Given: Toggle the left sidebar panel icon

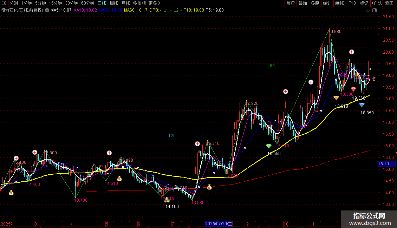Looking at the screenshot, I should click(x=4, y=3).
